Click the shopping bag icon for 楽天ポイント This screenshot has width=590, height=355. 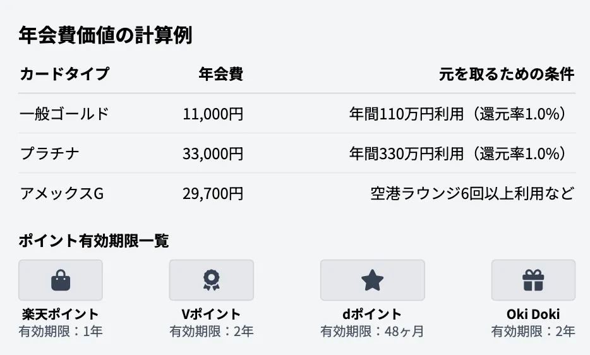(x=61, y=280)
